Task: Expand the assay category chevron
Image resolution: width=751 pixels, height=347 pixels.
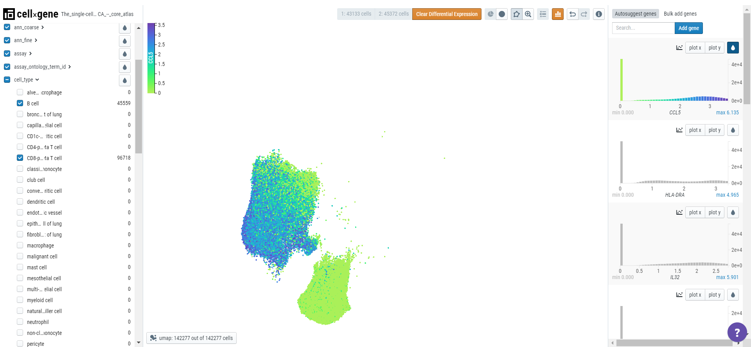Action: [31, 53]
